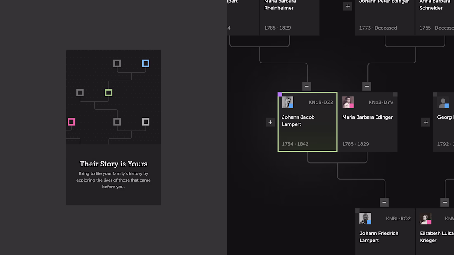The height and width of the screenshot is (255, 454).
Task: Select the name Elisabeth Luisa Krieger
Action: 437,237
